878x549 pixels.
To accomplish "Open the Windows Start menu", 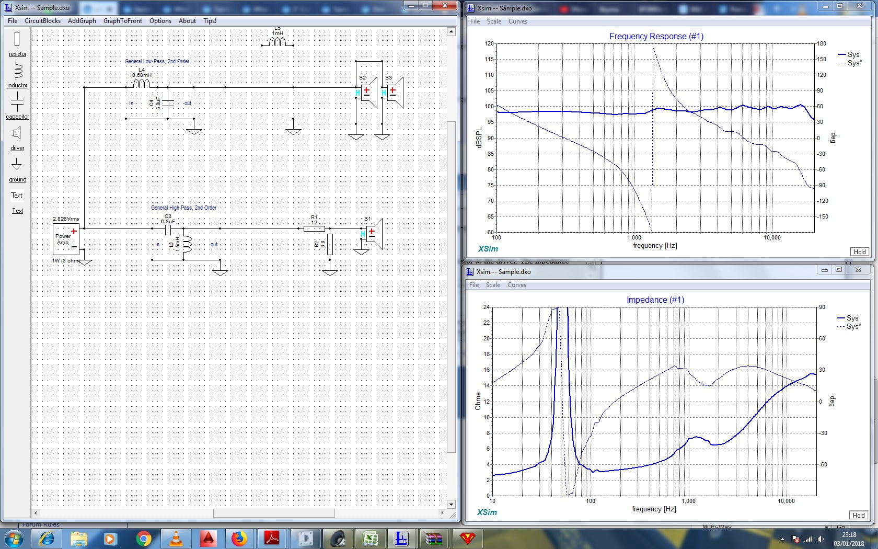I will pos(13,539).
